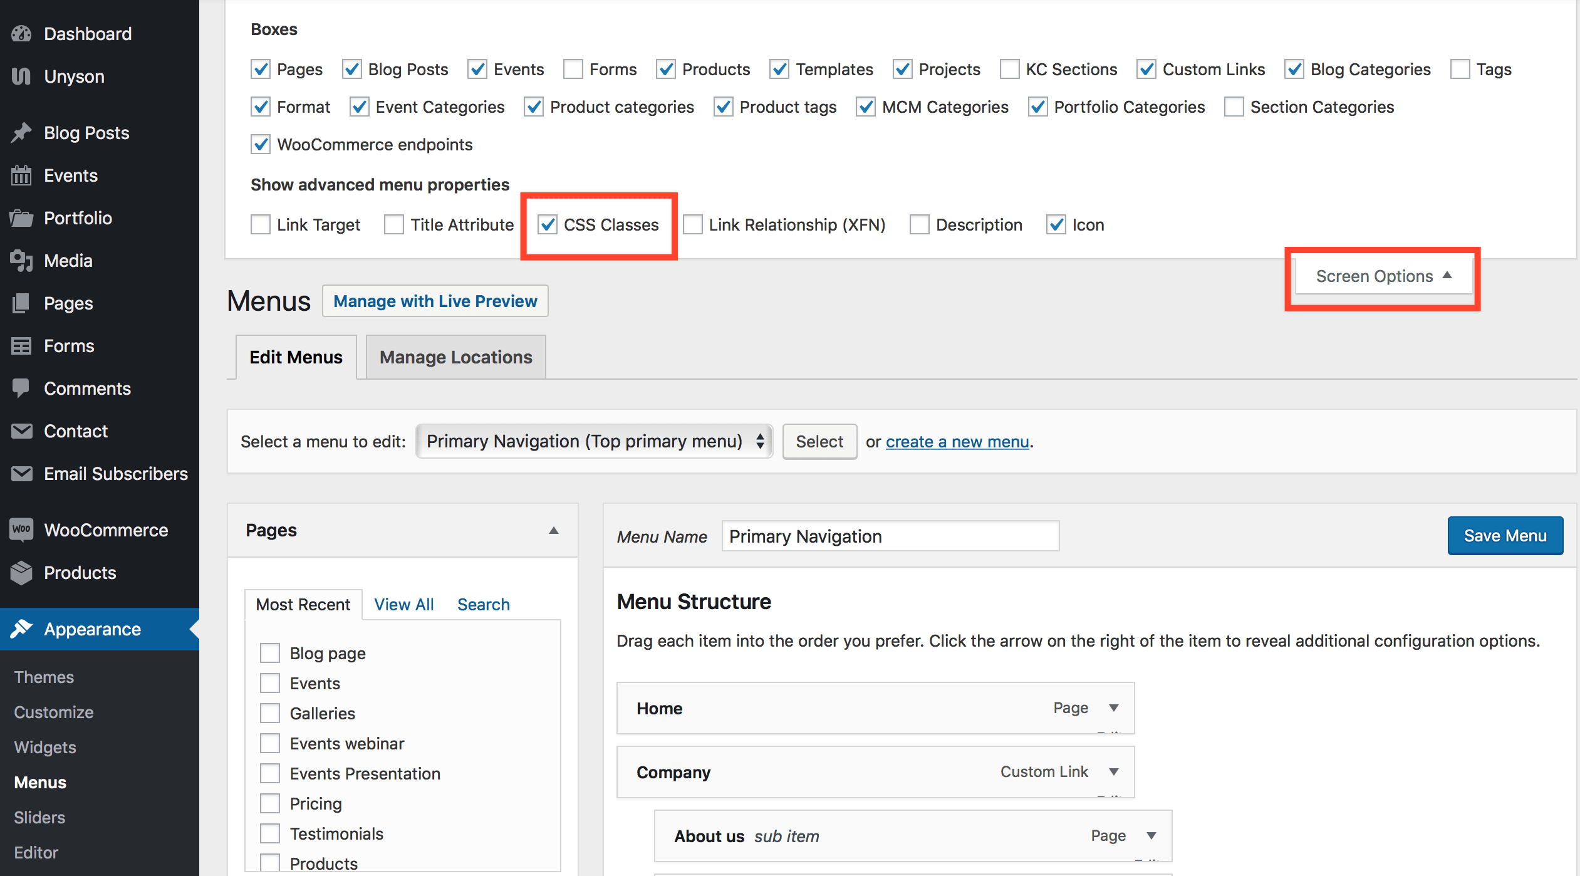
Task: Open Media library via its icon
Action: click(21, 261)
